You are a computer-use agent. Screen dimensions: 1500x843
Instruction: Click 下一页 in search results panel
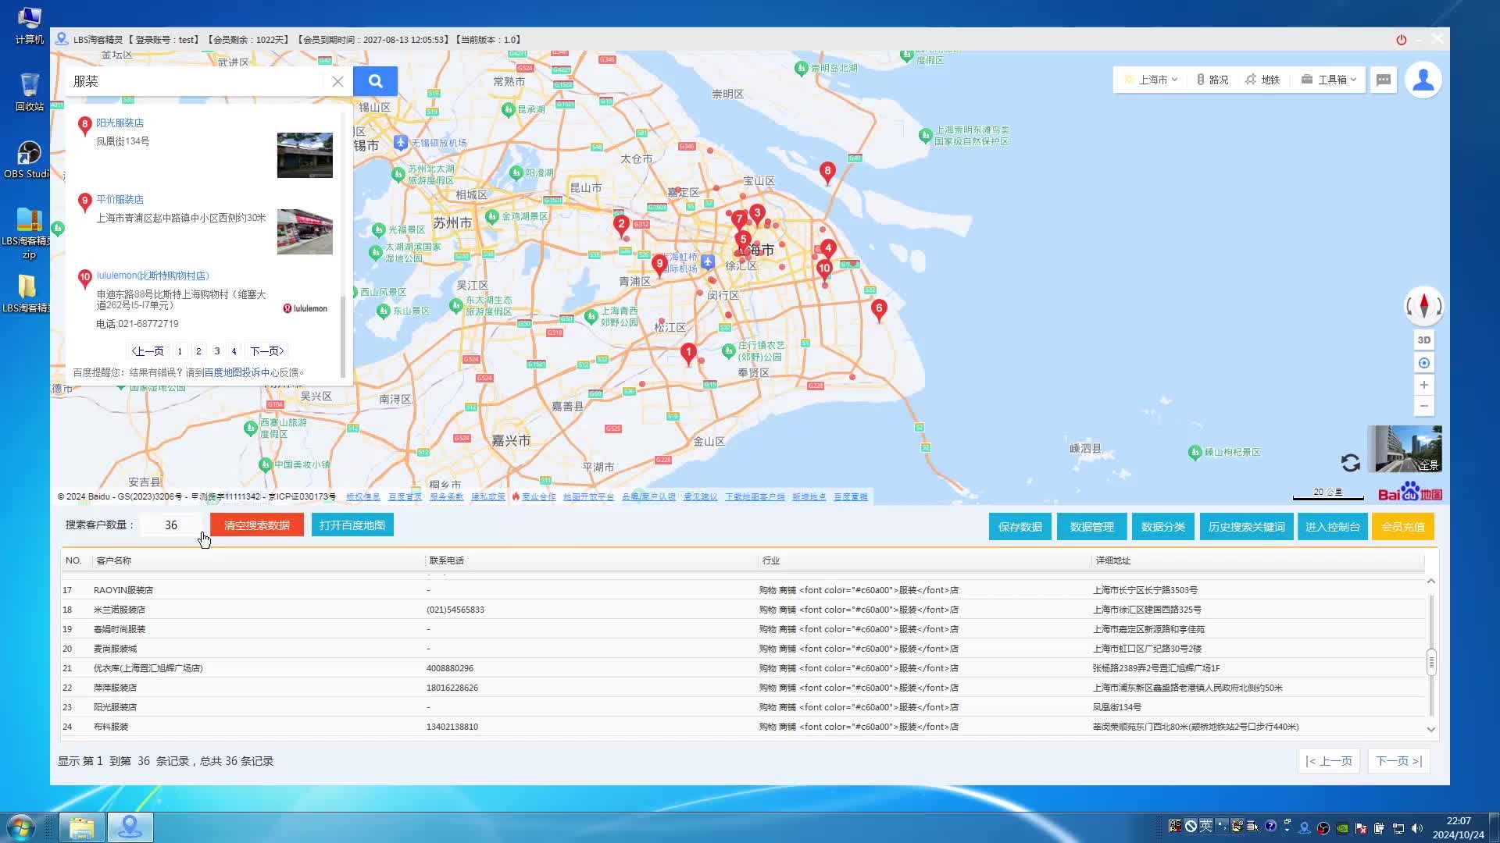coord(266,351)
